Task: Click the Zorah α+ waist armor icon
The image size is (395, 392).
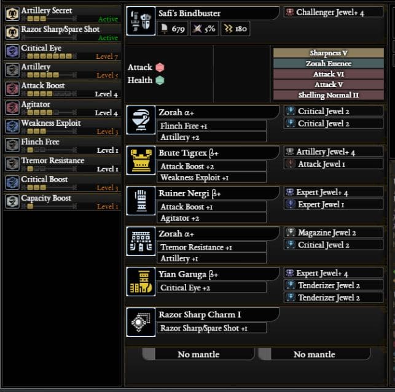Action: click(x=141, y=241)
